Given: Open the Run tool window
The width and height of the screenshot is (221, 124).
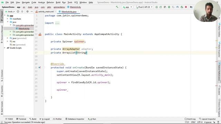Looking at the screenshot, I should (x=92, y=119).
